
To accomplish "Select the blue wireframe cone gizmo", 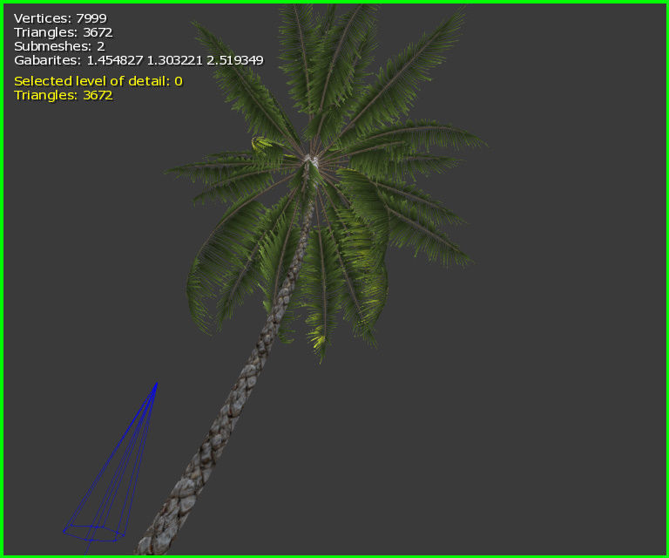I will pyautogui.click(x=110, y=468).
